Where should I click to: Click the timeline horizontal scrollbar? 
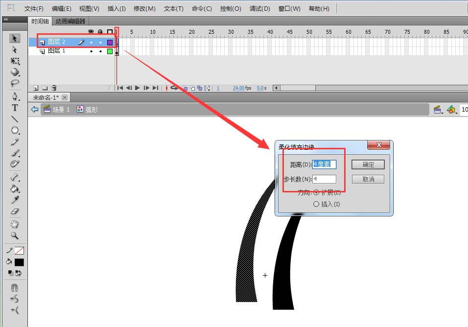298,88
